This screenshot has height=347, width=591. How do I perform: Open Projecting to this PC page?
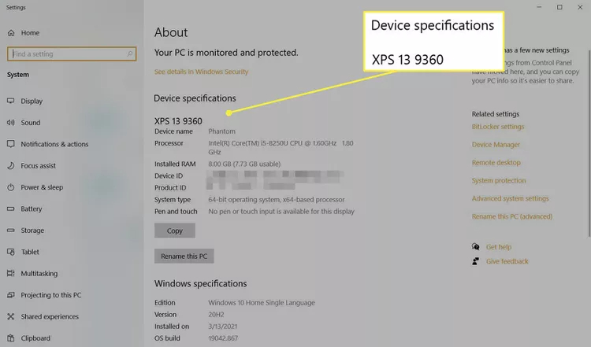point(50,295)
